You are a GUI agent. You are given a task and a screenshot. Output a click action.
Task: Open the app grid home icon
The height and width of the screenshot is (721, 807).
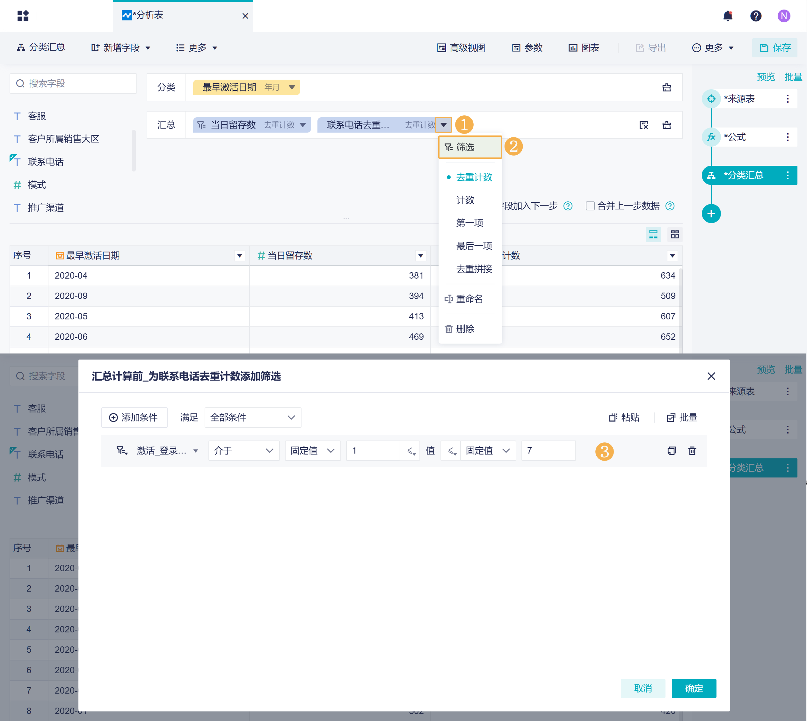point(23,16)
